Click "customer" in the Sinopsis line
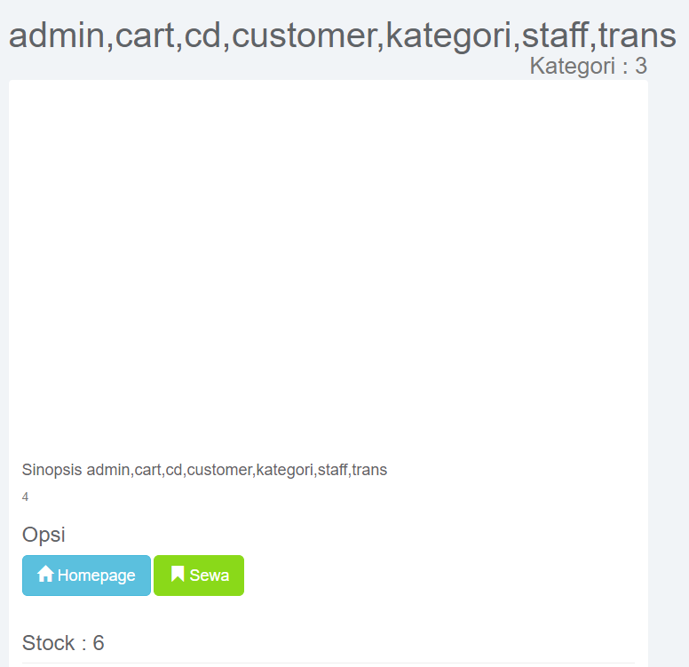689x667 pixels. click(x=219, y=470)
